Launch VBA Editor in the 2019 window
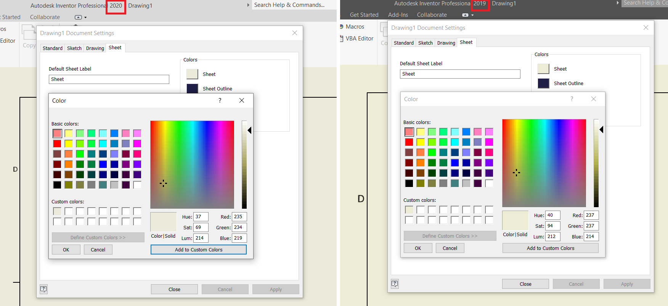 point(359,39)
